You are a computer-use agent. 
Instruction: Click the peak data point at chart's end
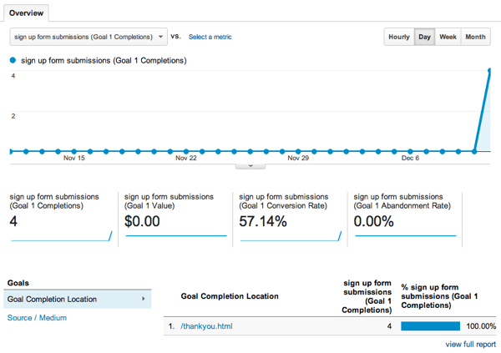coord(489,70)
